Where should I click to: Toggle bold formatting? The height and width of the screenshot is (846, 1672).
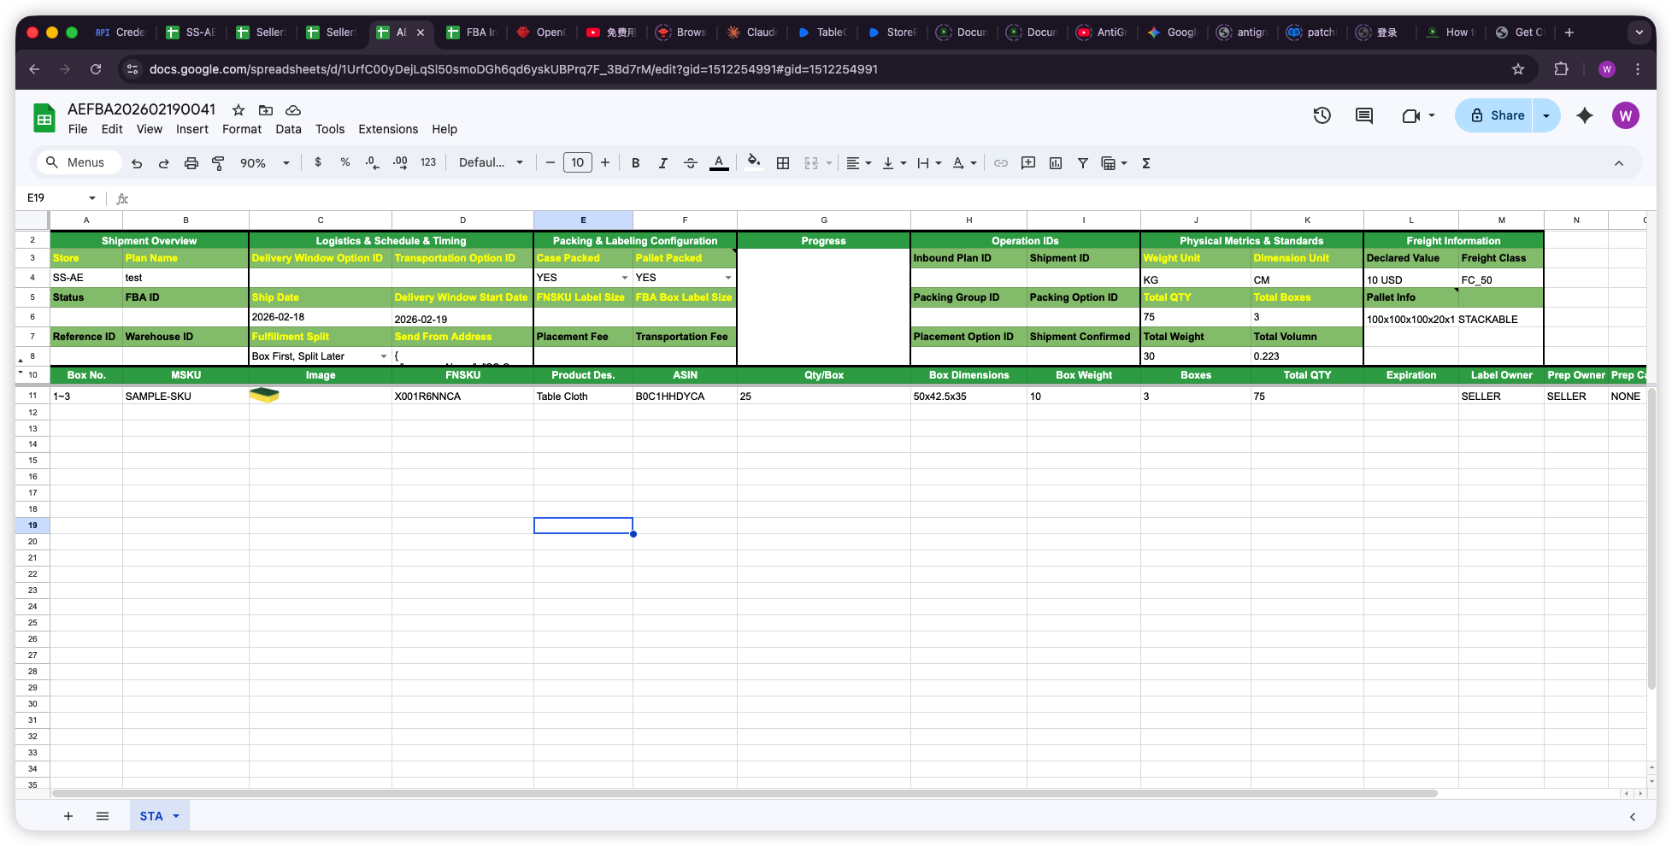click(635, 162)
